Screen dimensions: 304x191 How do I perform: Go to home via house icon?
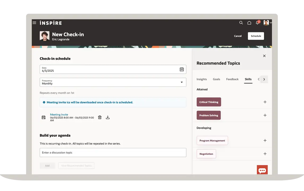click(249, 23)
